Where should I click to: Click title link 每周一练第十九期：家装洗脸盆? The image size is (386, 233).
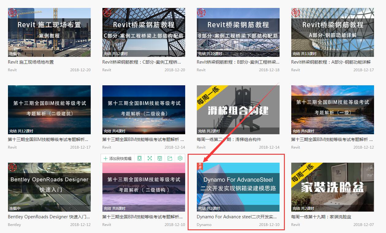pyautogui.click(x=321, y=217)
